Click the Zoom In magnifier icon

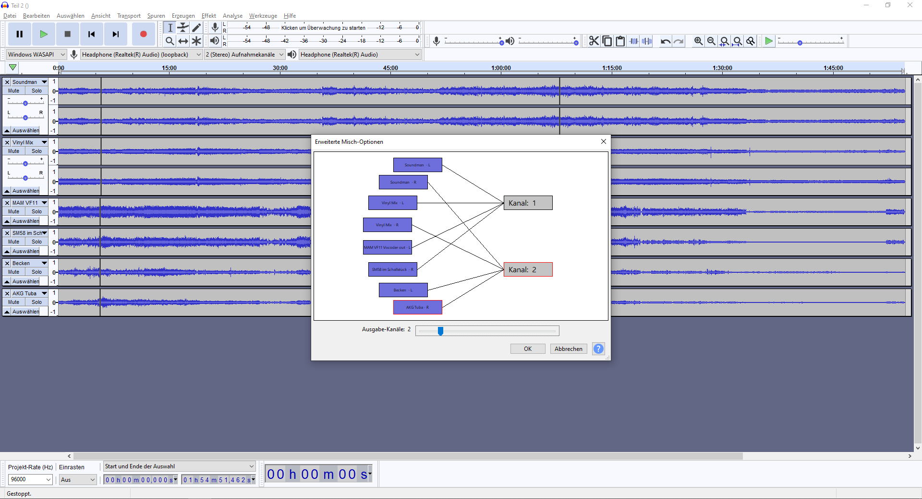click(698, 41)
